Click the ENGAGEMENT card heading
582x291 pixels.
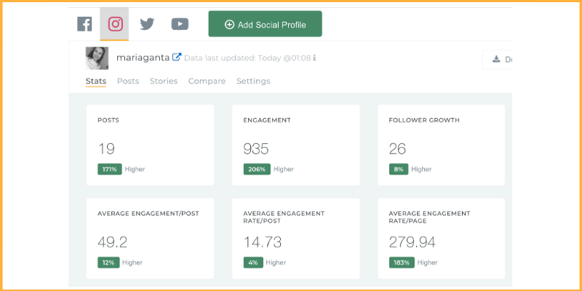coord(267,120)
